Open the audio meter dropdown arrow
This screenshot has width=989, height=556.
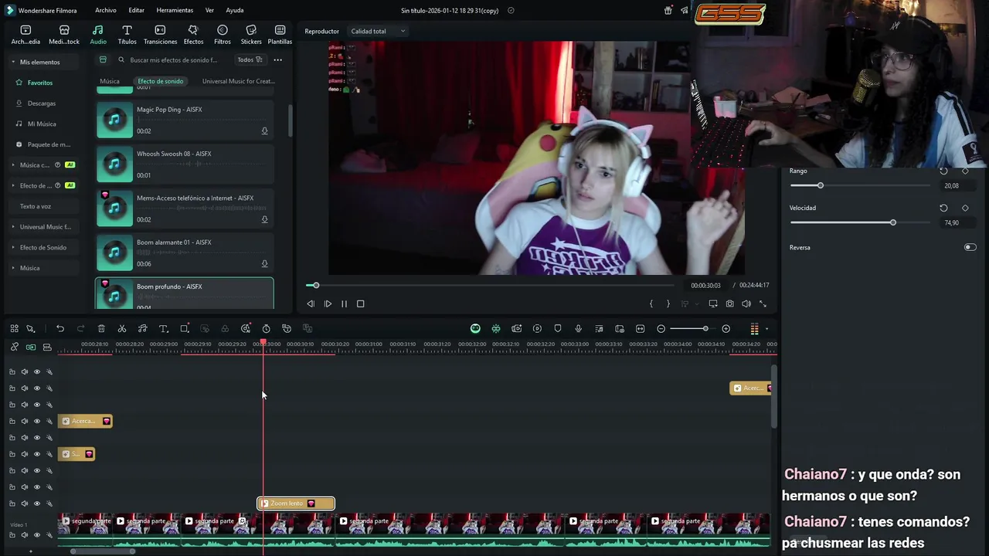tap(766, 330)
